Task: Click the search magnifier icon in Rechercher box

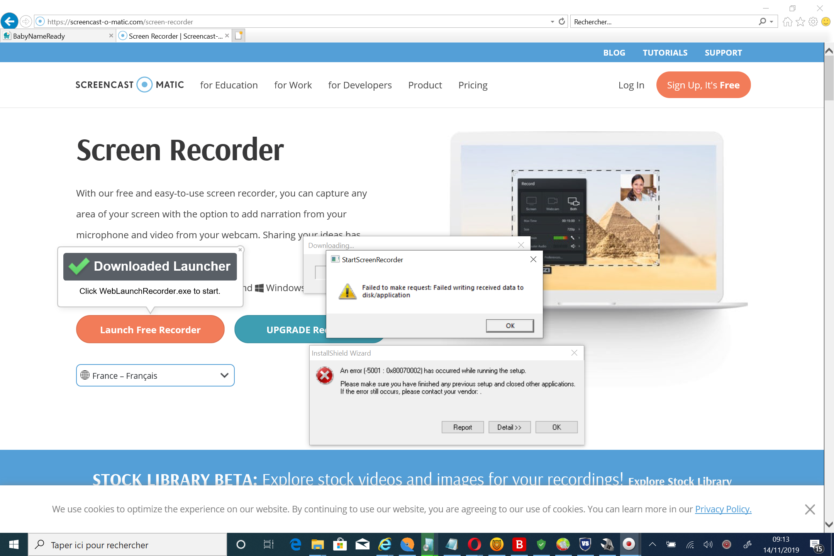Action: (762, 22)
